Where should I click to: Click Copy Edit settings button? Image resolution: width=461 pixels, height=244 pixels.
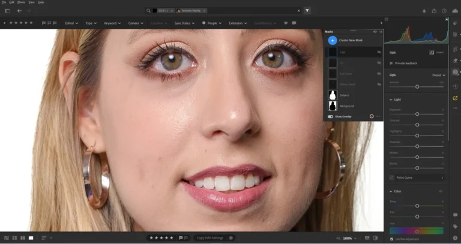tap(209, 238)
